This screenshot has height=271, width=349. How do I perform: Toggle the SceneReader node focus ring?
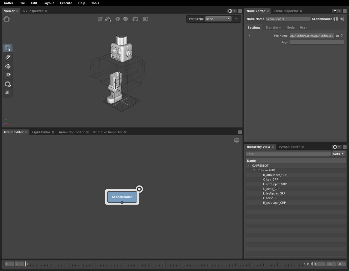tap(139, 189)
